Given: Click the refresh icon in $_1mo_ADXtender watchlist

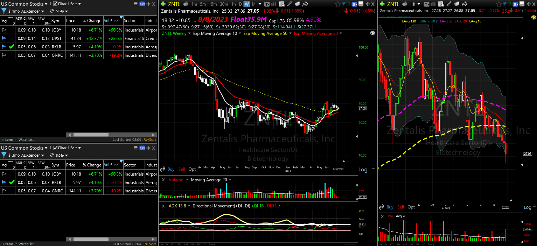Looking at the screenshot, I should (52, 11).
